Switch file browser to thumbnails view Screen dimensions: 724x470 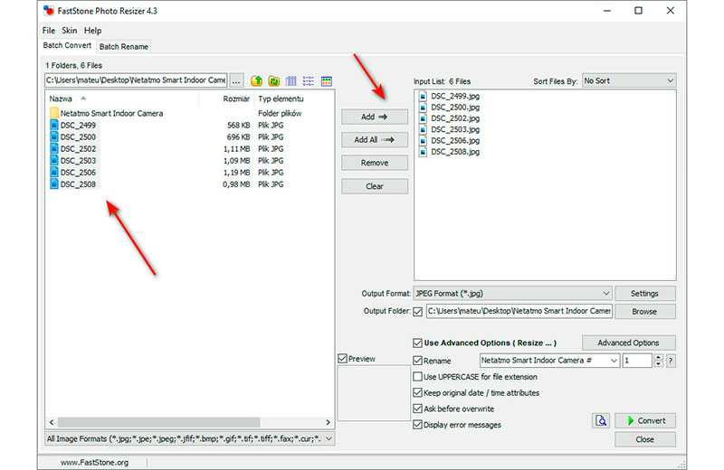coord(327,81)
